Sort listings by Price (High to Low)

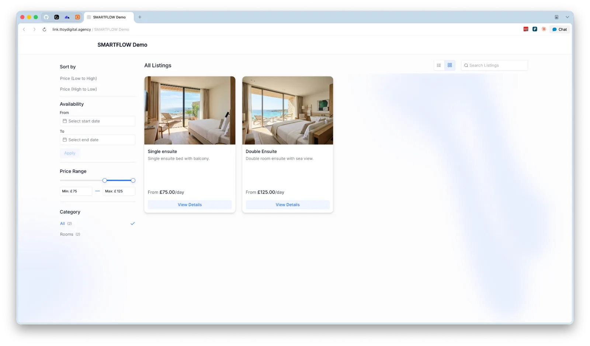pos(78,89)
